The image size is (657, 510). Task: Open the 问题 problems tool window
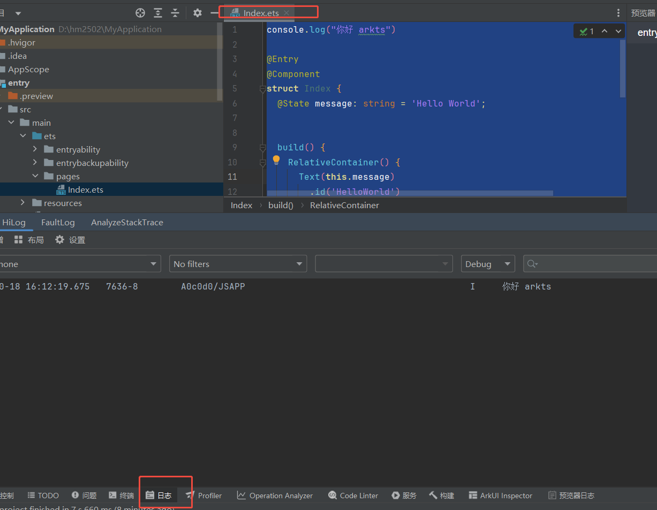click(x=84, y=496)
